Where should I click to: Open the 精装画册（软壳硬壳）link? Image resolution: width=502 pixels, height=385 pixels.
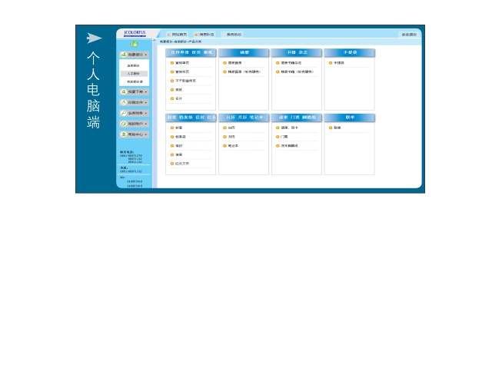(x=244, y=72)
